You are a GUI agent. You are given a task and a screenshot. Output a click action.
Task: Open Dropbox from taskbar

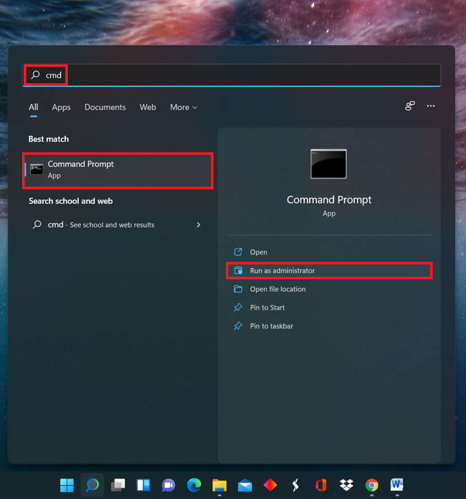pos(346,485)
